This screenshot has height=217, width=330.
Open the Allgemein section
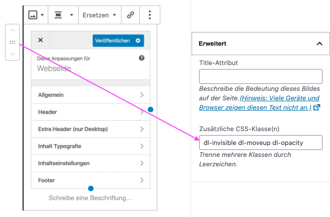click(x=91, y=95)
